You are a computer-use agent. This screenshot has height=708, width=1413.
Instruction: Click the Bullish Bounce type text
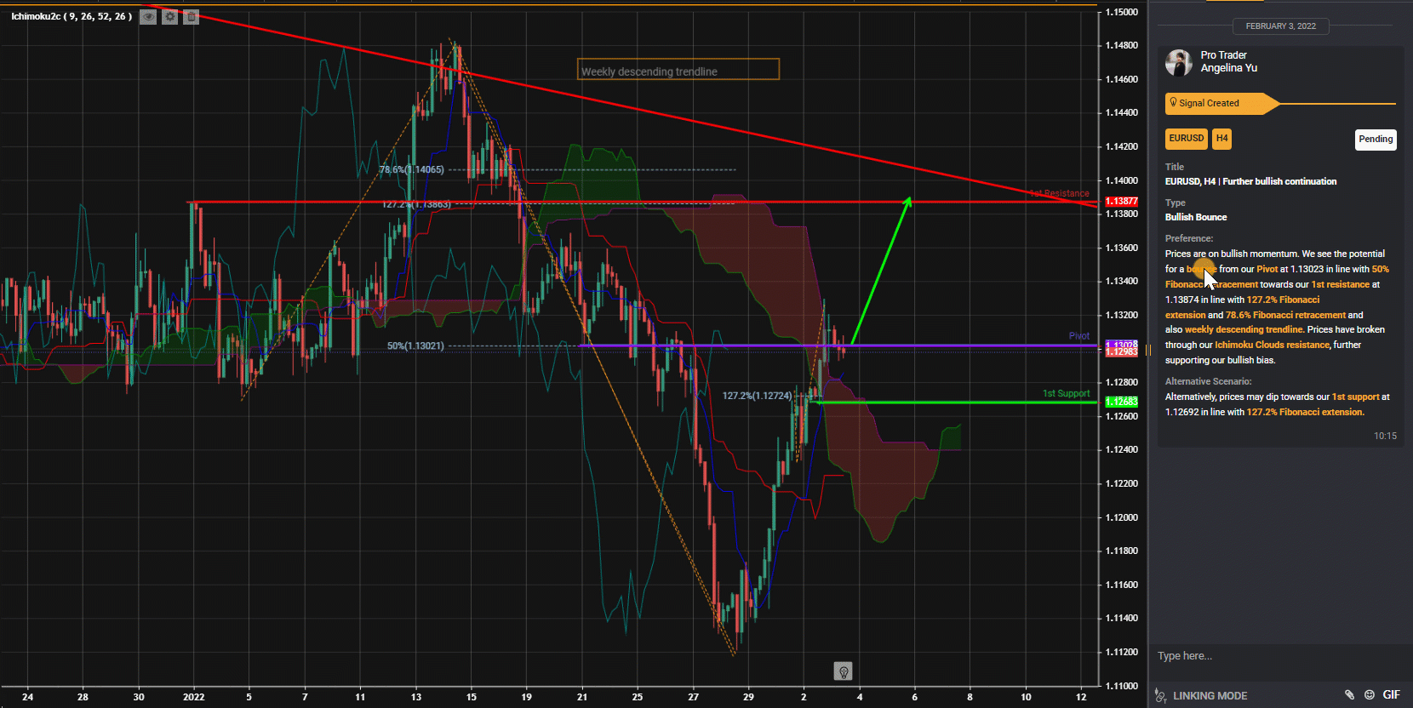click(x=1196, y=217)
